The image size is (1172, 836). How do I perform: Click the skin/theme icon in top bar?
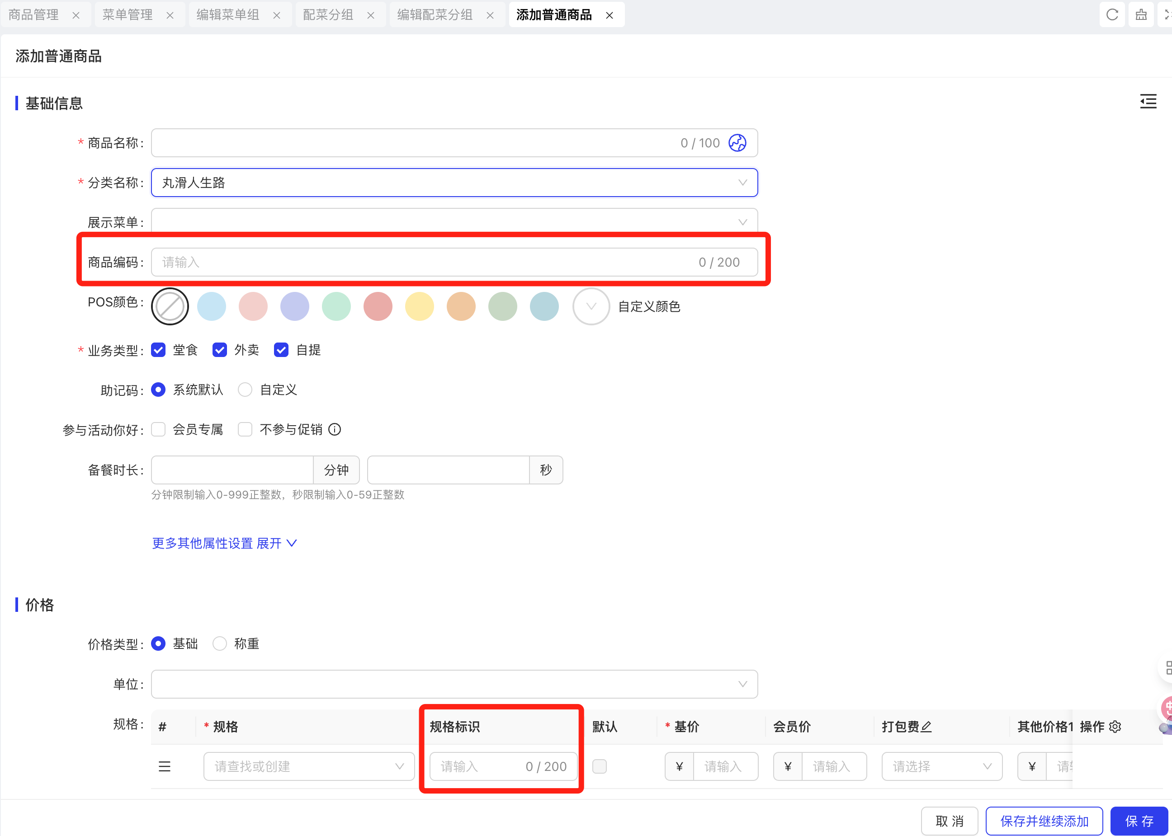(1141, 14)
